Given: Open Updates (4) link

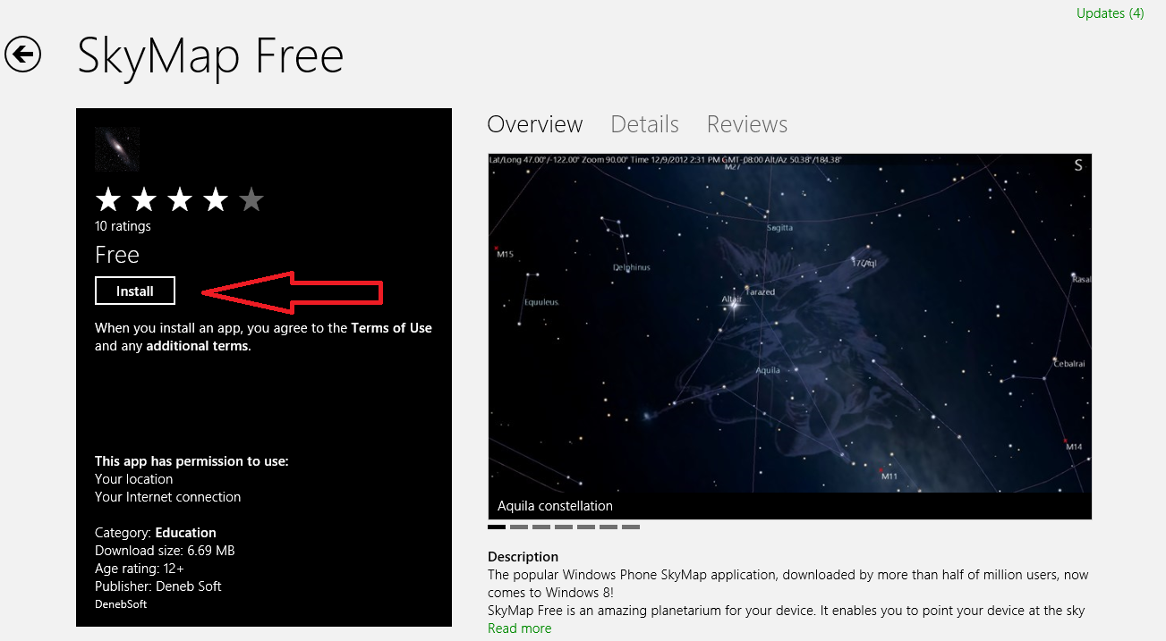Looking at the screenshot, I should pos(1110,13).
